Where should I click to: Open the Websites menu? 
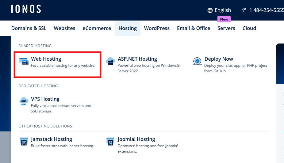pyautogui.click(x=64, y=28)
